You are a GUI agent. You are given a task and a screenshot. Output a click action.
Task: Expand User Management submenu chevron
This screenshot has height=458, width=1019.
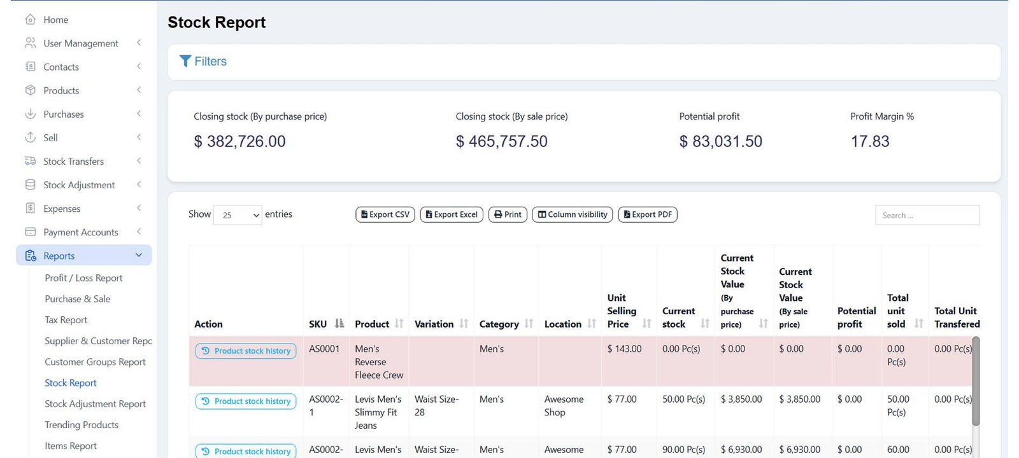pos(139,43)
